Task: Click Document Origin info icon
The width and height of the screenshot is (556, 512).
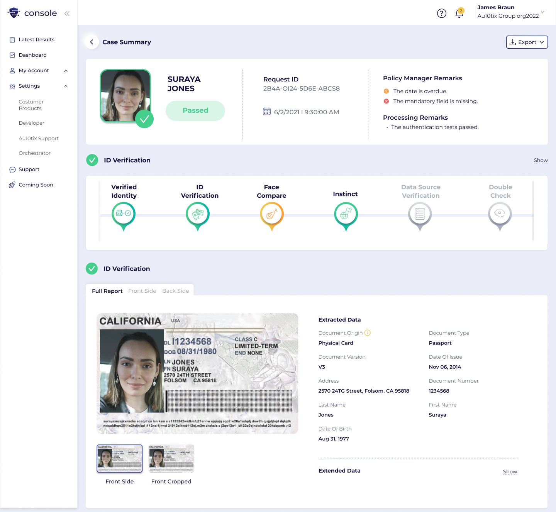Action: (368, 333)
